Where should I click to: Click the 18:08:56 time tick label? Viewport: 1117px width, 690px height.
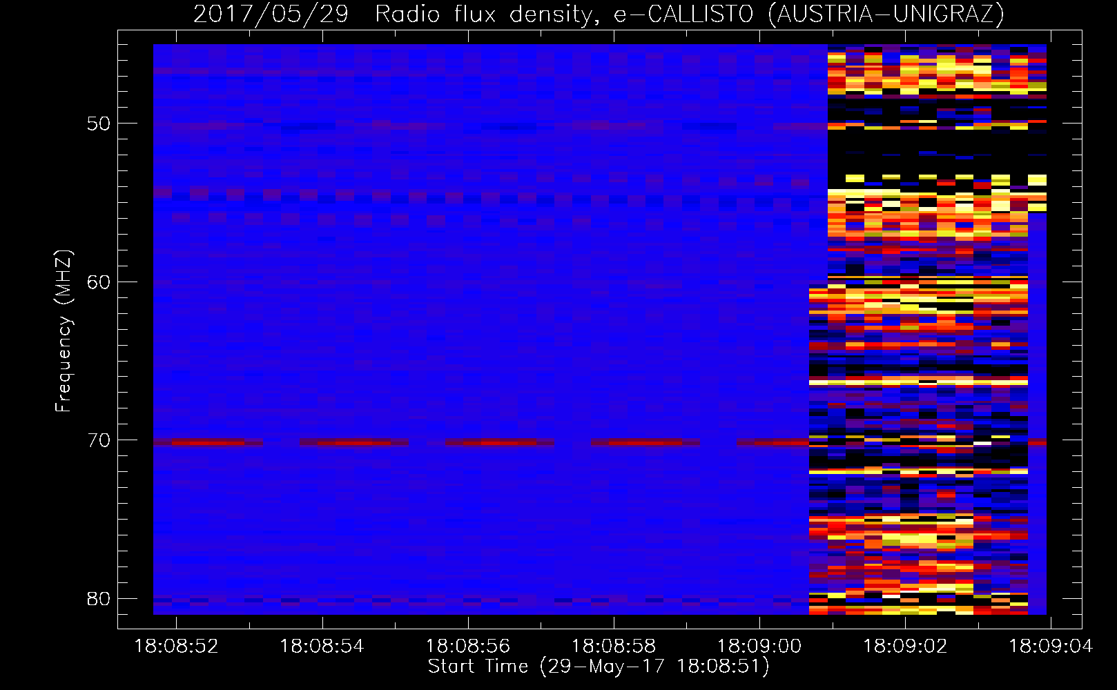pyautogui.click(x=468, y=647)
